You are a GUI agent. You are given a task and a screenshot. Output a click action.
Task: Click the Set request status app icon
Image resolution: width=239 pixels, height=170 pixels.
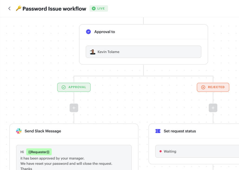pyautogui.click(x=158, y=131)
